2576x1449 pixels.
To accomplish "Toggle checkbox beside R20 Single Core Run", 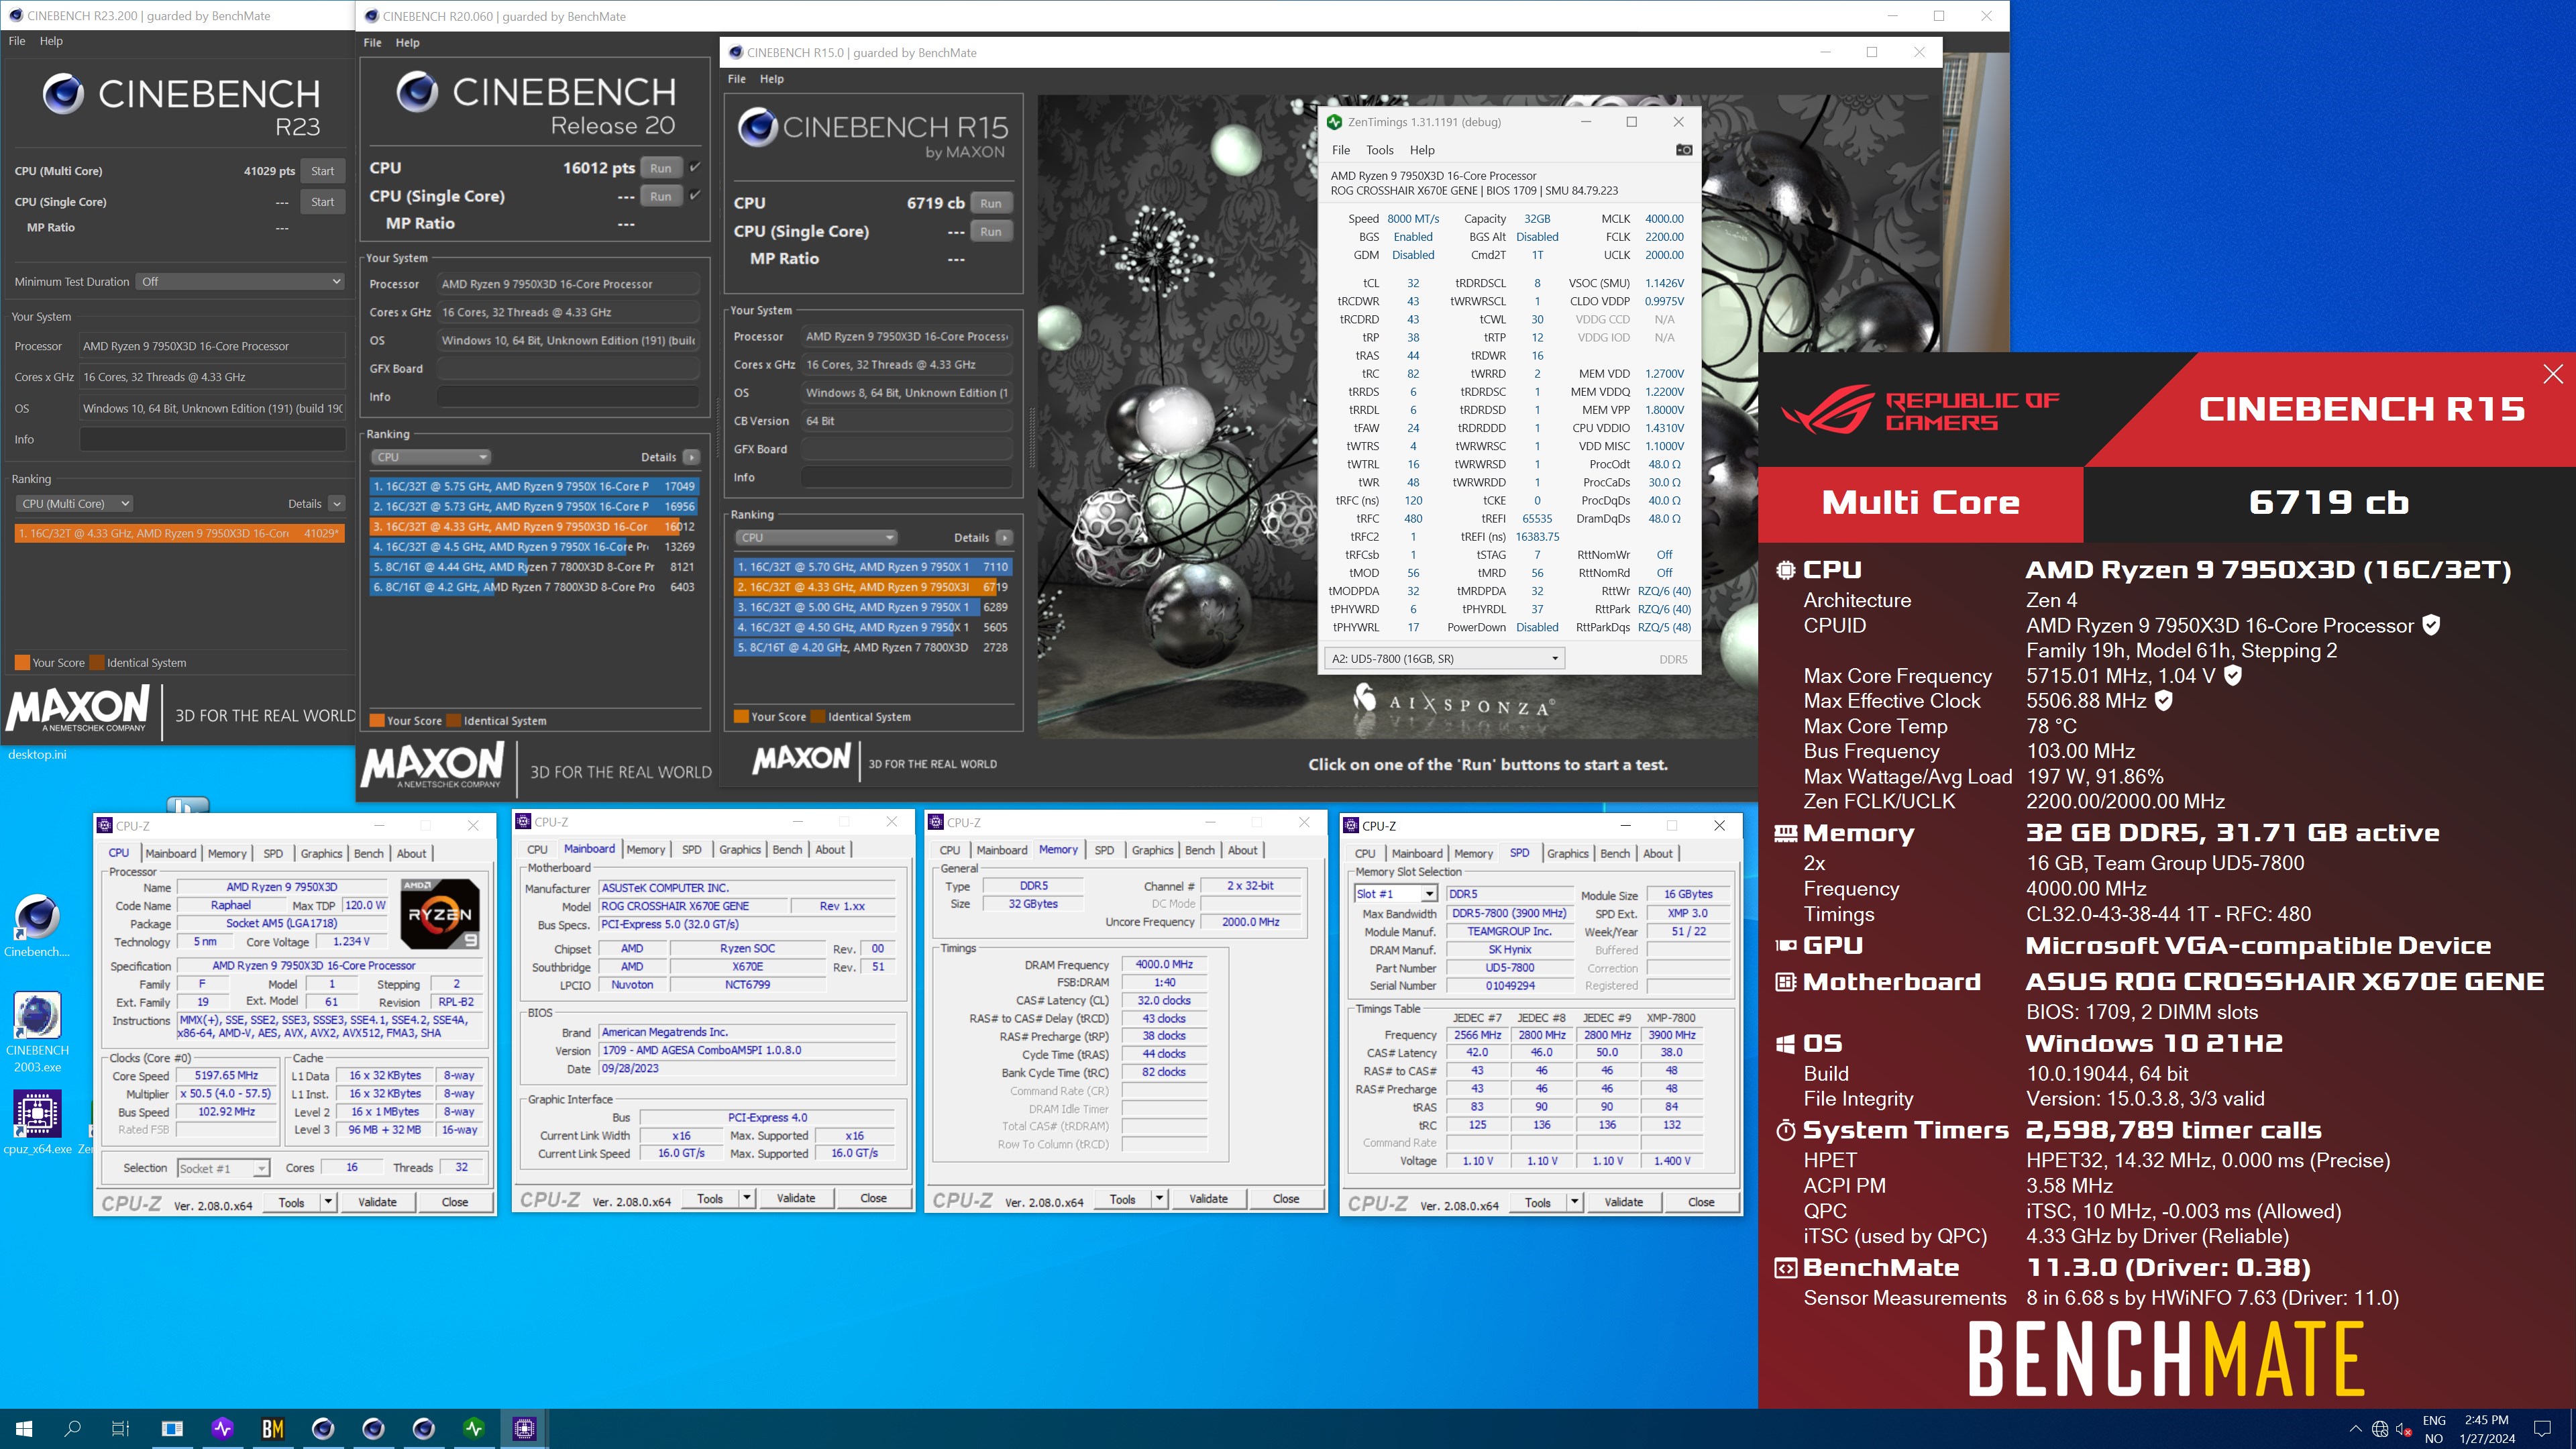I will point(695,195).
